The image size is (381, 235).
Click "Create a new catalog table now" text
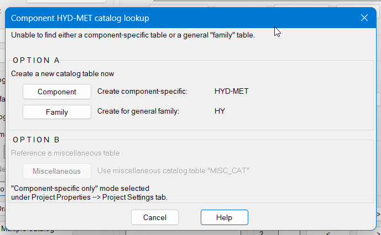click(x=63, y=73)
